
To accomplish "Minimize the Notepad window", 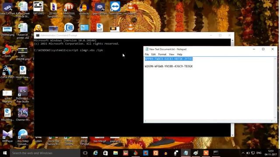I will click(254, 49).
